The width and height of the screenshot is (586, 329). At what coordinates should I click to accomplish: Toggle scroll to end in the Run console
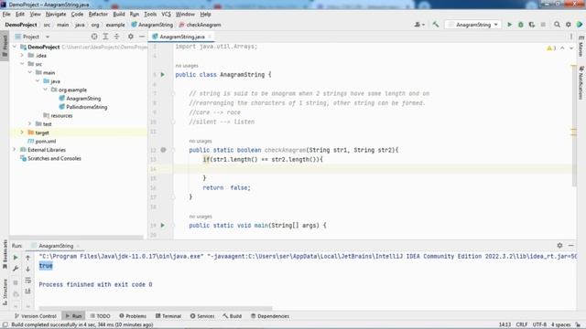point(27,292)
